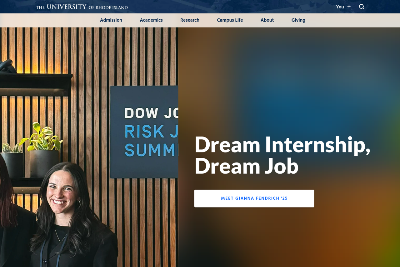Click the Dow Jones Risk sign in photo

(x=144, y=132)
